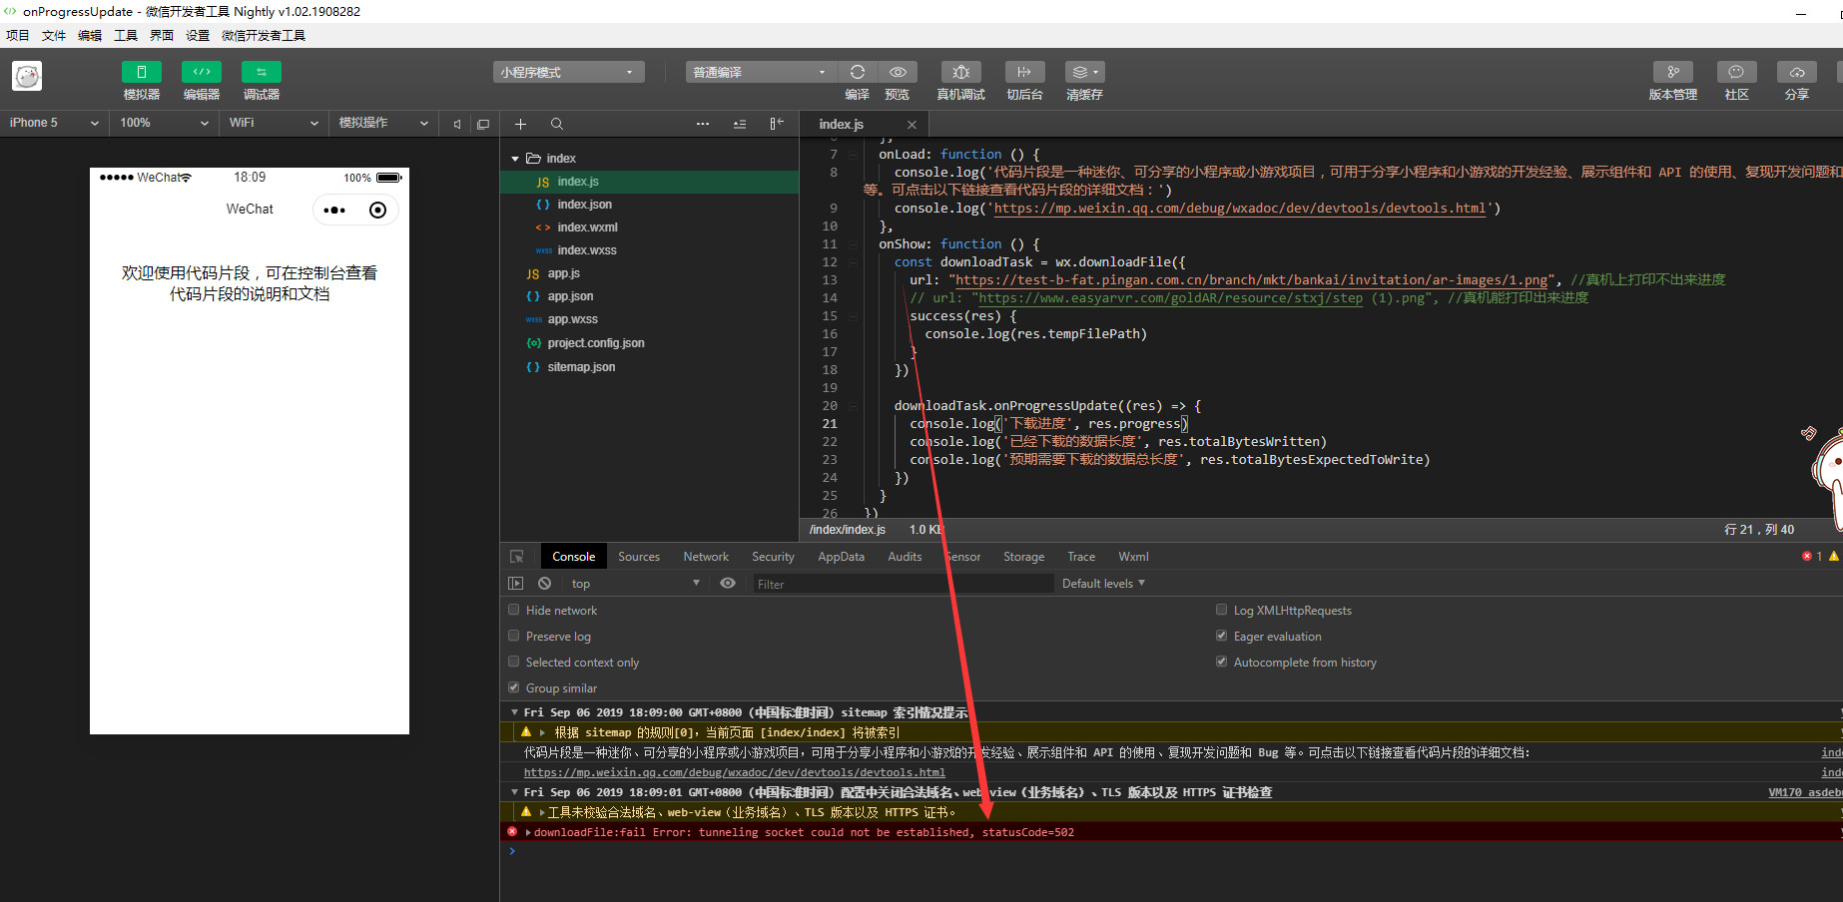Select index.wxml in file tree

[x=587, y=227]
